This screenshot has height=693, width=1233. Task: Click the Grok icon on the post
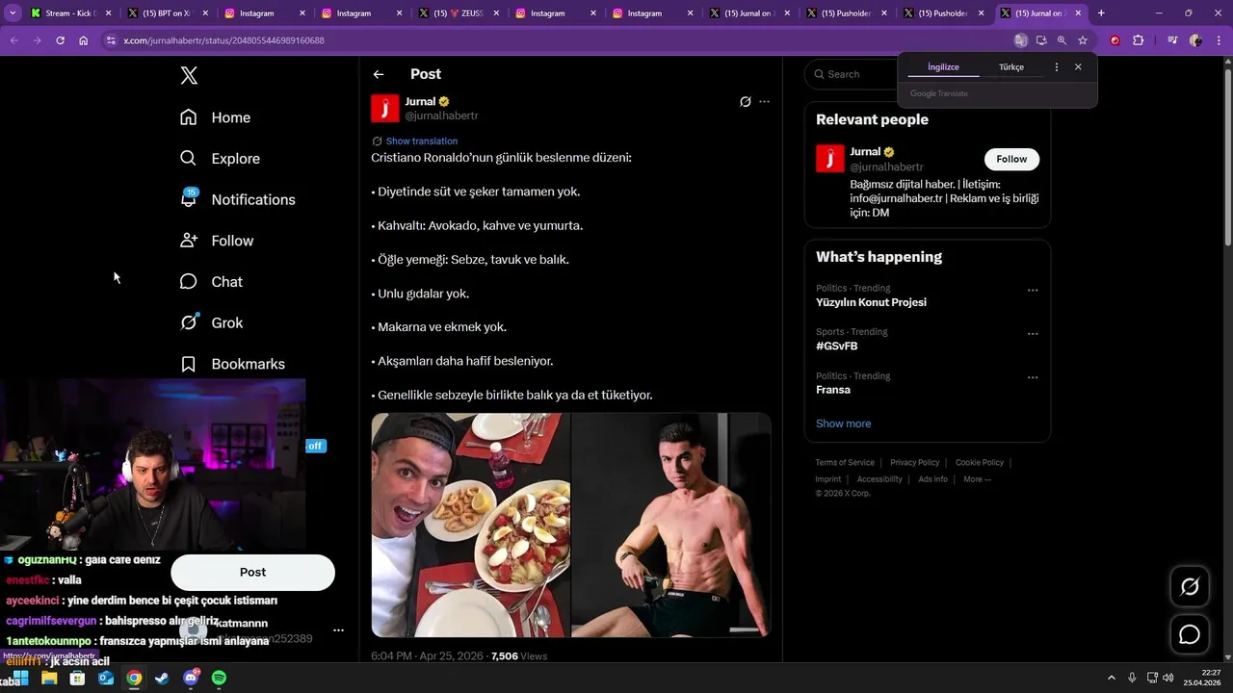[745, 101]
